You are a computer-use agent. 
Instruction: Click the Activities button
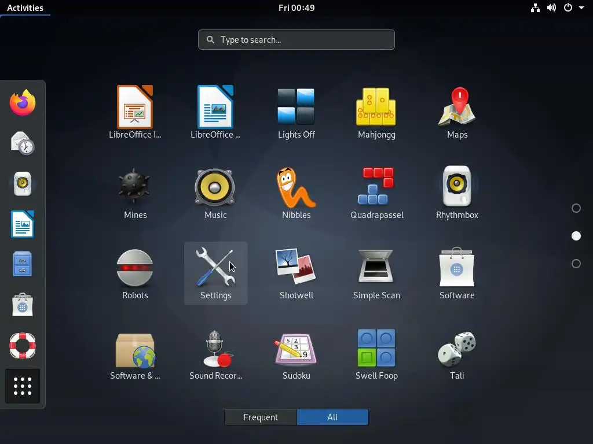click(x=25, y=8)
